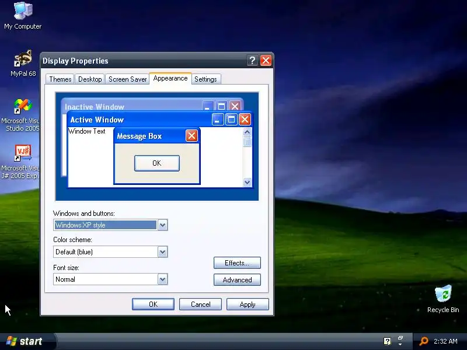
Task: Switch to the Screen Saver tab
Action: point(127,79)
